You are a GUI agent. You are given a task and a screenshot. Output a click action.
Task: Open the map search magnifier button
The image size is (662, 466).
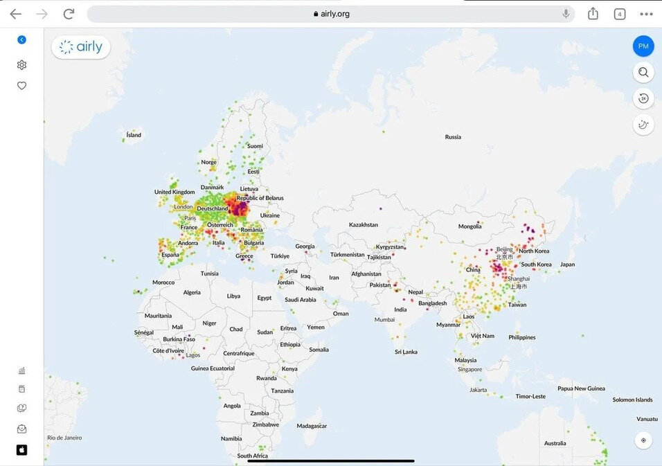643,73
